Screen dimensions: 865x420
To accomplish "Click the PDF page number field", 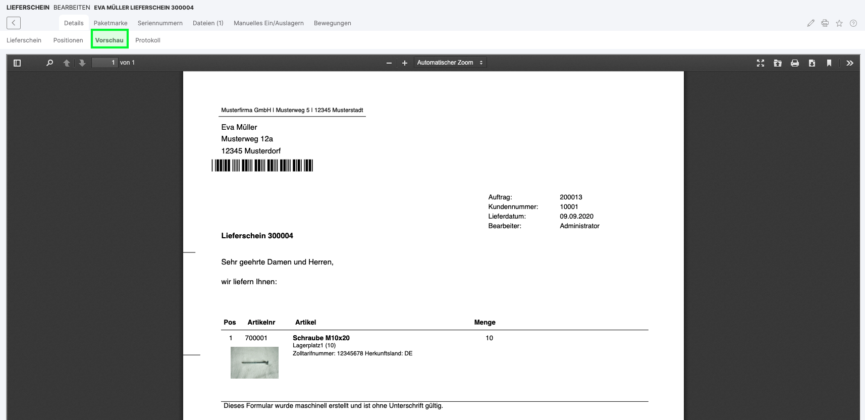I will pyautogui.click(x=105, y=63).
